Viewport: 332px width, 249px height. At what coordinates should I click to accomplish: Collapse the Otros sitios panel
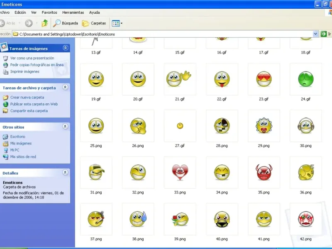[66, 127]
